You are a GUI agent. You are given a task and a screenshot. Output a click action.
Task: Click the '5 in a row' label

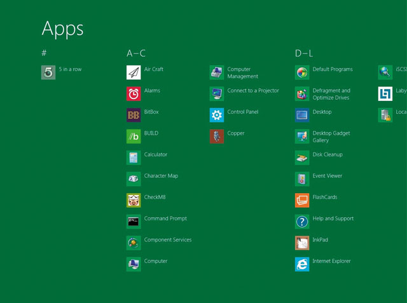coord(70,69)
